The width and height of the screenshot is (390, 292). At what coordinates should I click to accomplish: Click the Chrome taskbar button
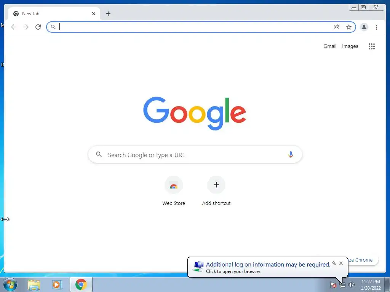click(81, 284)
